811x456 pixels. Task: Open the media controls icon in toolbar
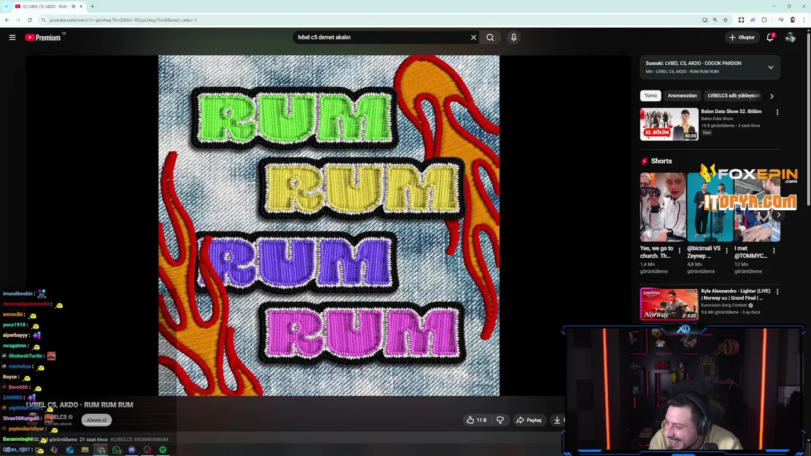781,20
